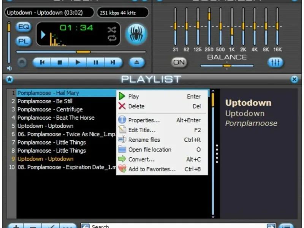Adjust the 8K equalizer band

click(x=266, y=26)
